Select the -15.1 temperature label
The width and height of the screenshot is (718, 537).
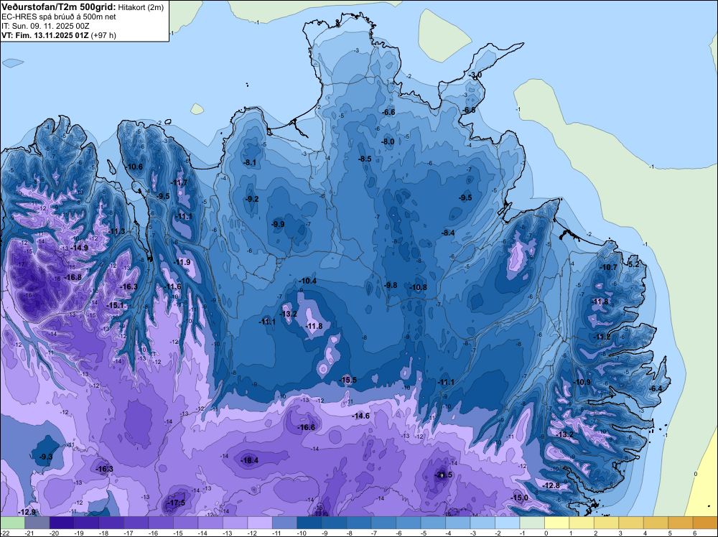click(x=115, y=305)
